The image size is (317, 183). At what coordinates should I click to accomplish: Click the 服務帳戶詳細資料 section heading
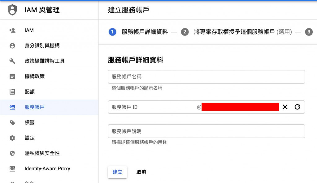136,60
